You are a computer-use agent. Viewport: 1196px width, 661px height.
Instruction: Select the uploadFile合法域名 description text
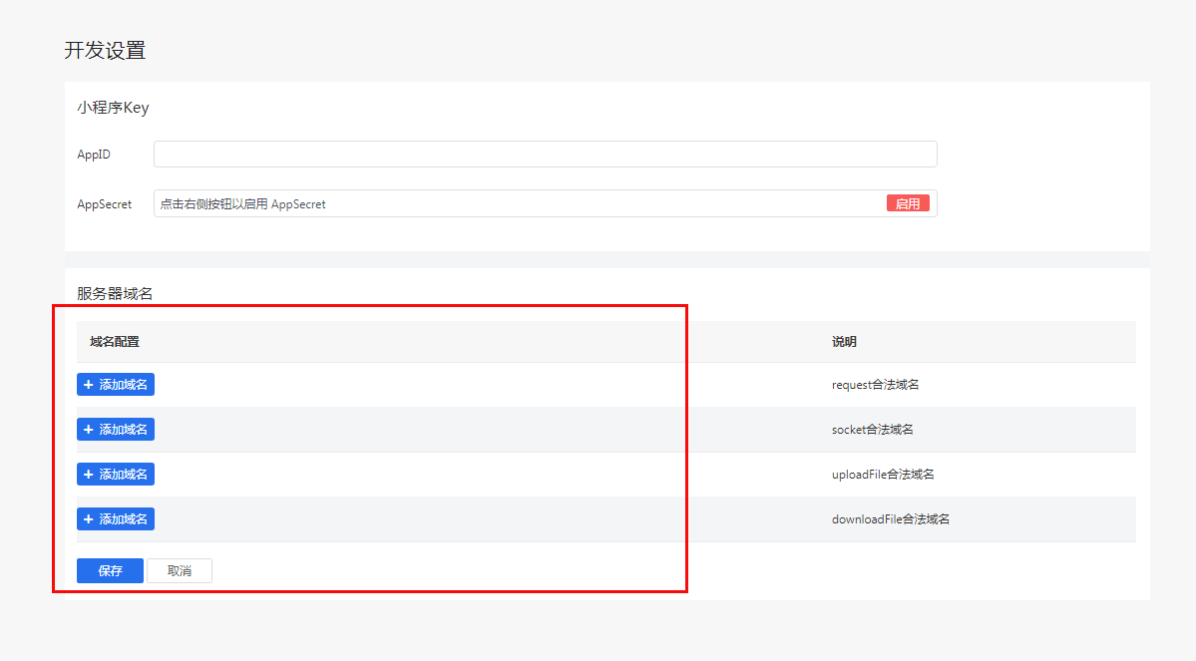pos(883,475)
